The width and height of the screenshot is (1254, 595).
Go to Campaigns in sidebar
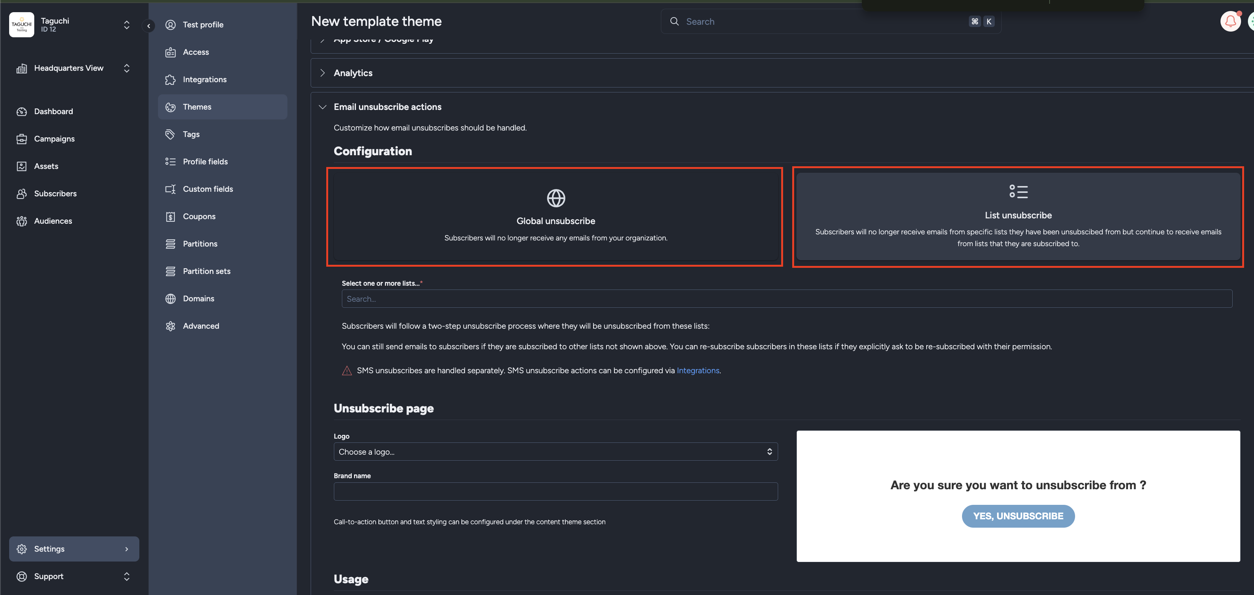tap(54, 139)
